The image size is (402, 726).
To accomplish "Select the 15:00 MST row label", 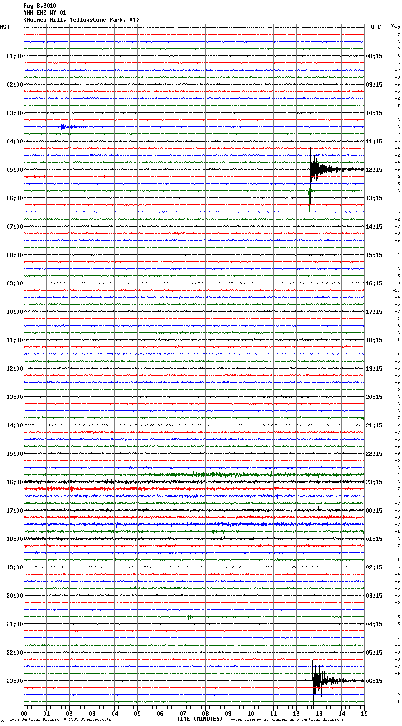I will pos(15,454).
